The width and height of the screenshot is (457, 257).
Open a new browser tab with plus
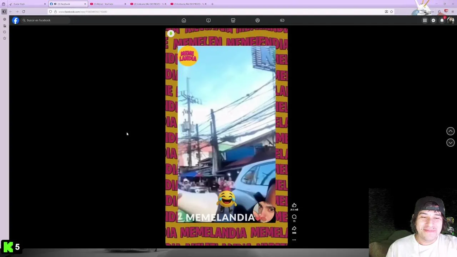point(212,4)
